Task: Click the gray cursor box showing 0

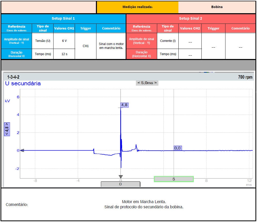Action: click(120, 184)
